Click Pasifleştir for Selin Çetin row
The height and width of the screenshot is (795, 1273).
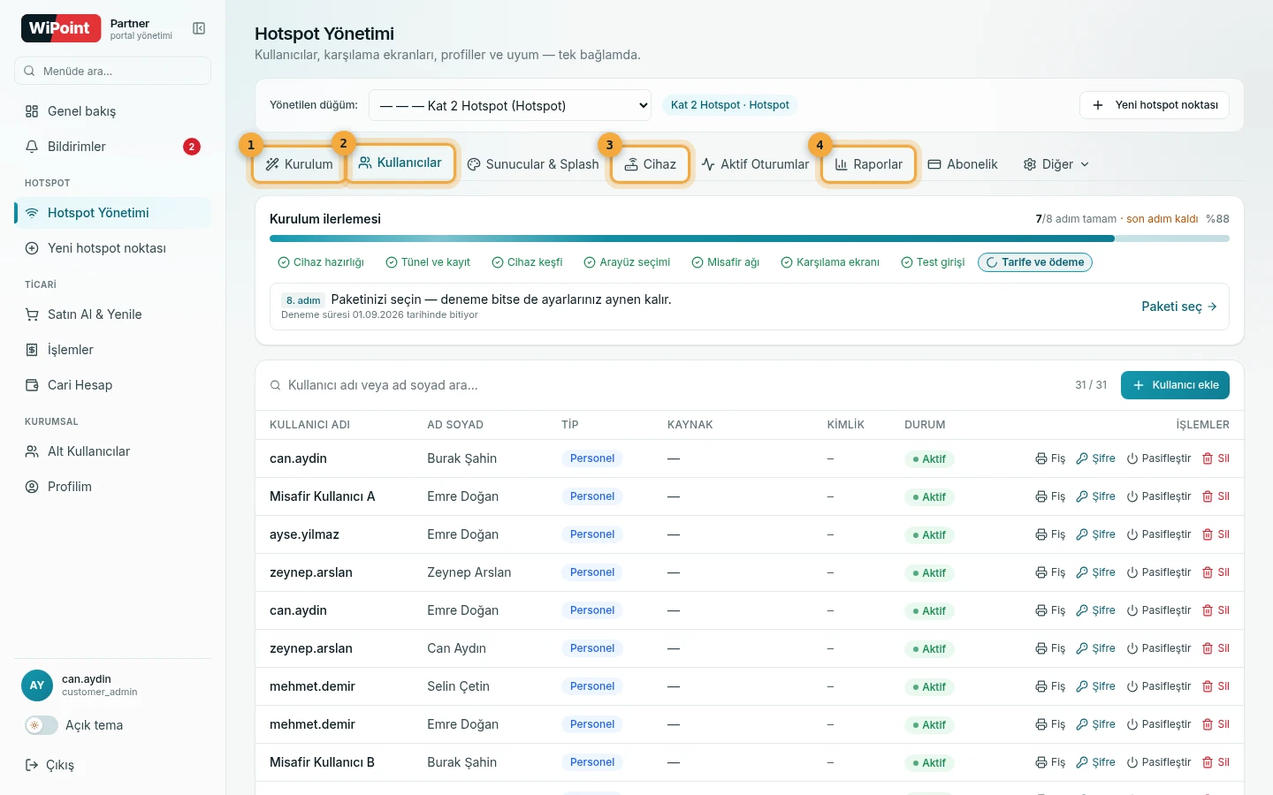coord(1159,686)
